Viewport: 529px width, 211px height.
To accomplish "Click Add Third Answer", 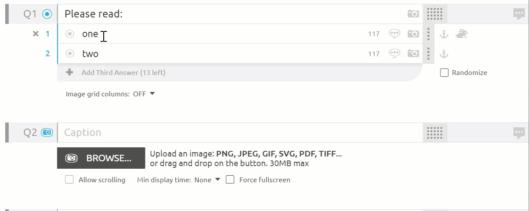I will (123, 73).
